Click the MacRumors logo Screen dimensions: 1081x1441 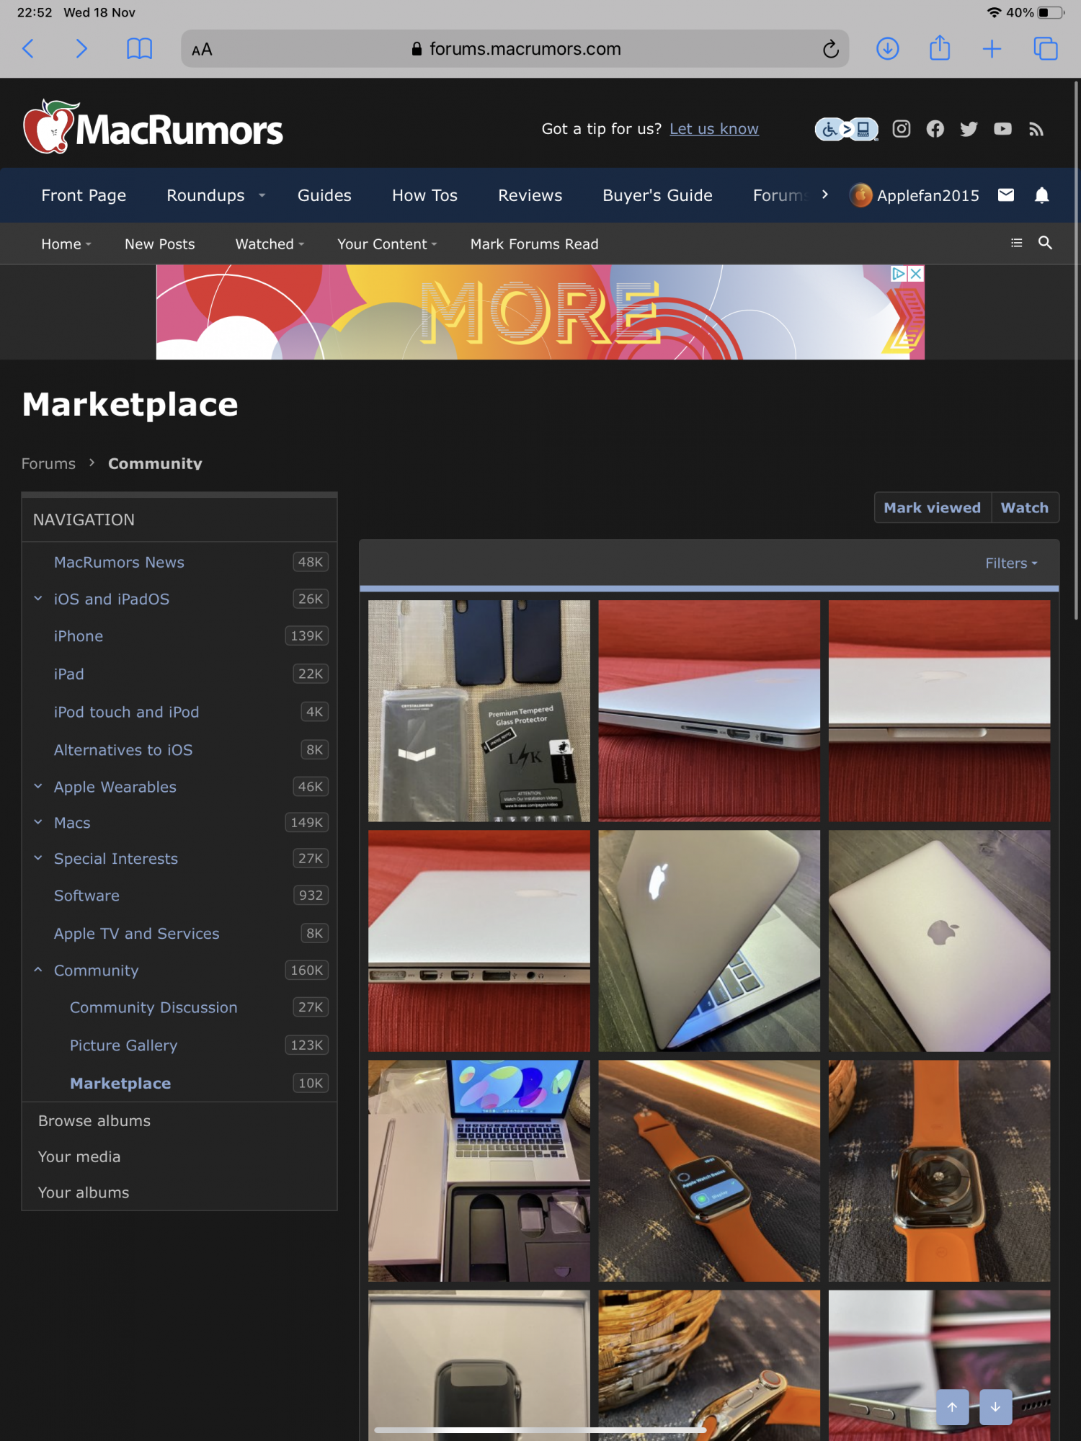coord(153,127)
